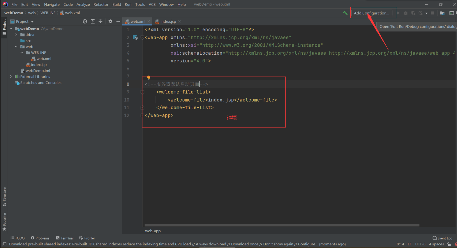Open the Profiler tool window

tap(87, 238)
